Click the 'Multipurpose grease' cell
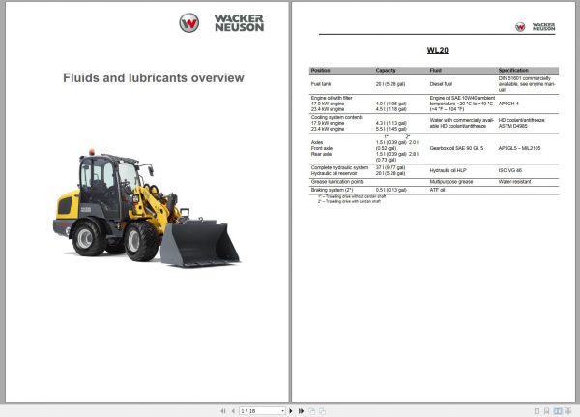Screen dimensions: 580x417 (451, 182)
